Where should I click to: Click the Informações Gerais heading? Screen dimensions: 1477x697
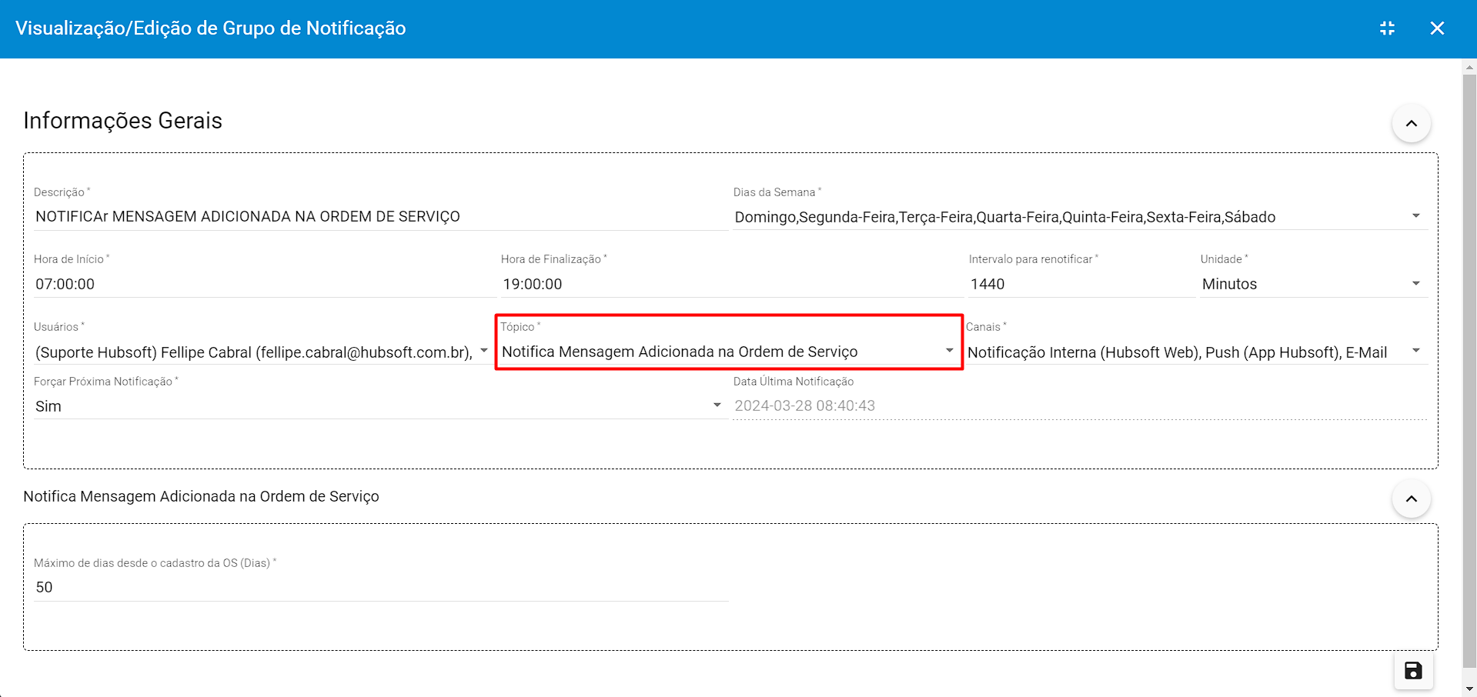122,121
